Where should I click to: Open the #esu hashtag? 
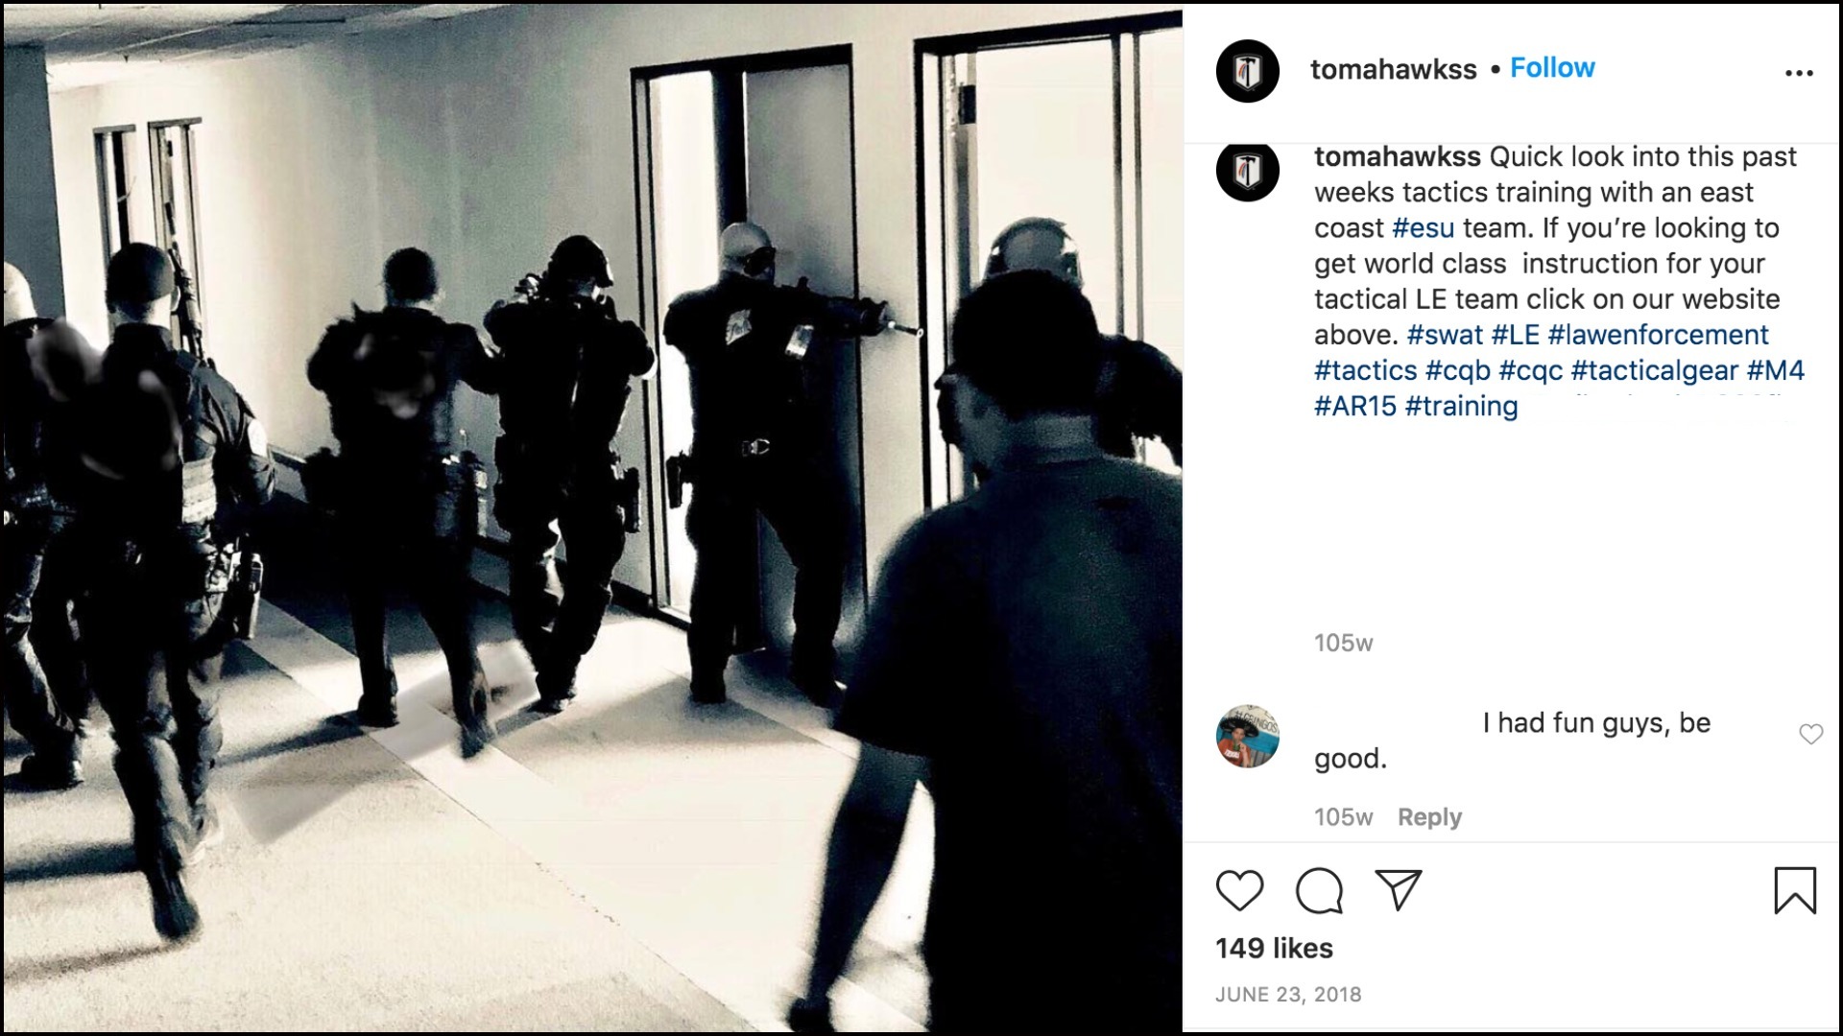(1423, 228)
